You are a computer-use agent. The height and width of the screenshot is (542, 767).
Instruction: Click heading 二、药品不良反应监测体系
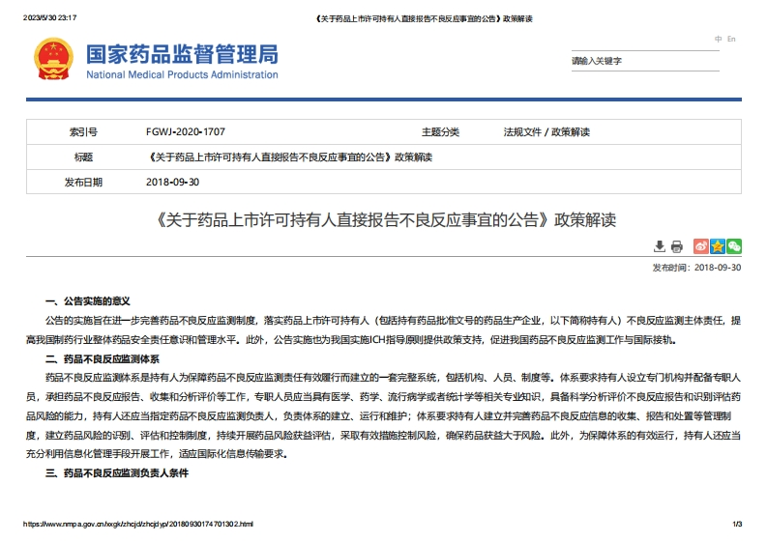(x=103, y=359)
